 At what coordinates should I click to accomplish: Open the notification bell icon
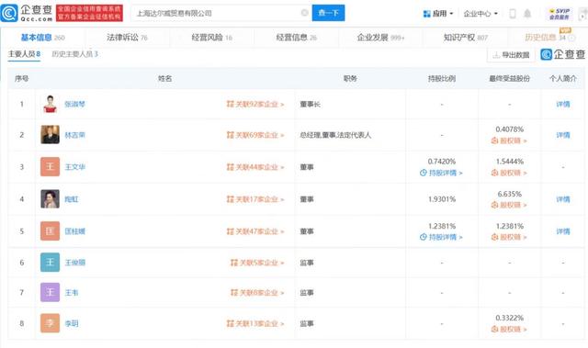click(527, 14)
